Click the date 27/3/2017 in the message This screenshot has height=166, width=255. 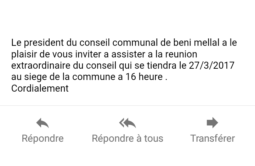pos(211,66)
